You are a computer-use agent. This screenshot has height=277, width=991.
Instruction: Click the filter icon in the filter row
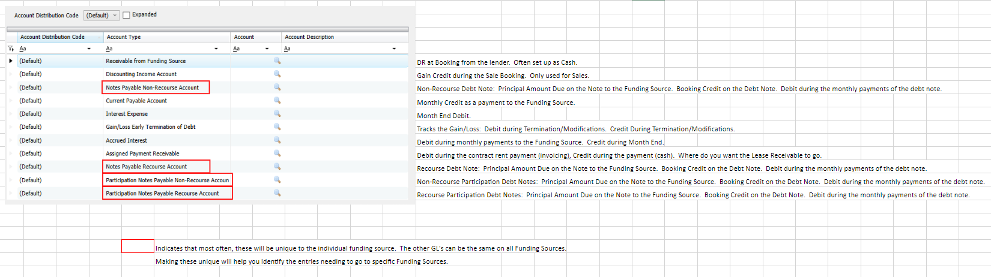pos(11,49)
